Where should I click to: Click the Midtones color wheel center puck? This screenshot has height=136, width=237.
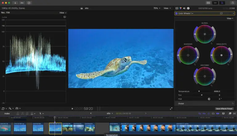tap(205, 76)
